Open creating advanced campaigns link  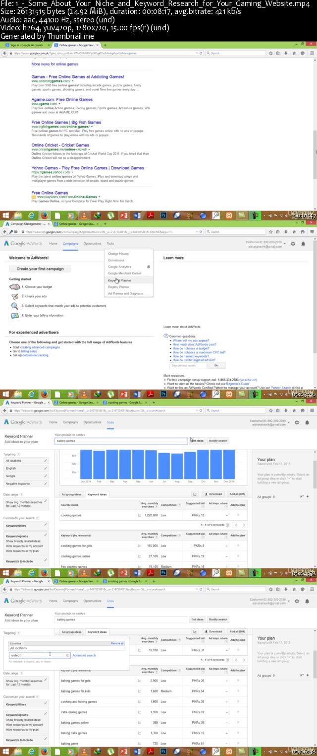click(40, 347)
